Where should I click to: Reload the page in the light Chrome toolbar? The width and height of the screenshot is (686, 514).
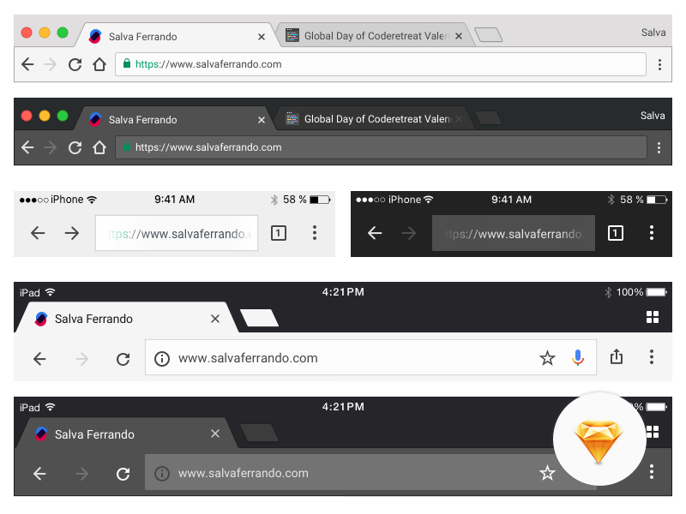point(75,63)
